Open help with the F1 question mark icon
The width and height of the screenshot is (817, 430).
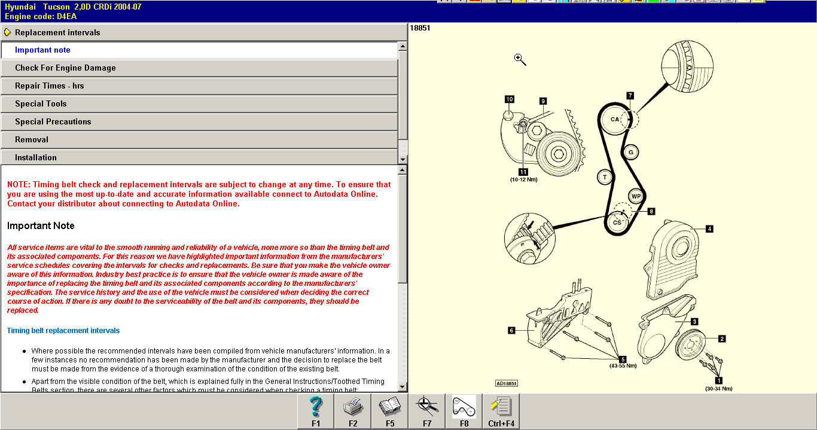tap(316, 411)
